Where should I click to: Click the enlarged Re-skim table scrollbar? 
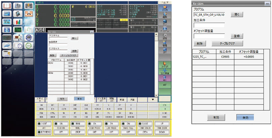[x=266, y=79]
